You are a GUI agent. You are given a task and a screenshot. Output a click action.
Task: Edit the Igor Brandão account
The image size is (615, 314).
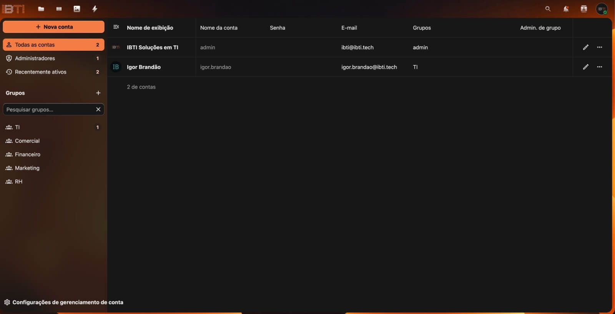point(585,67)
